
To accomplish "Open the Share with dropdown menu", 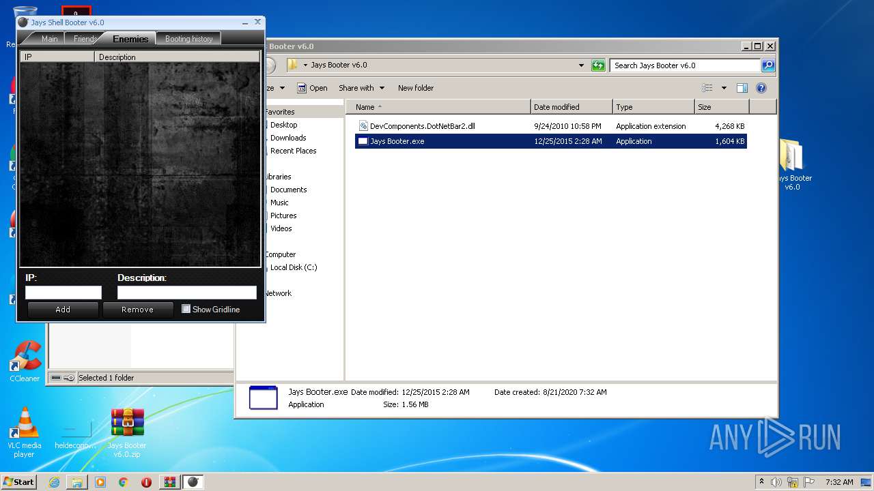I will [361, 88].
